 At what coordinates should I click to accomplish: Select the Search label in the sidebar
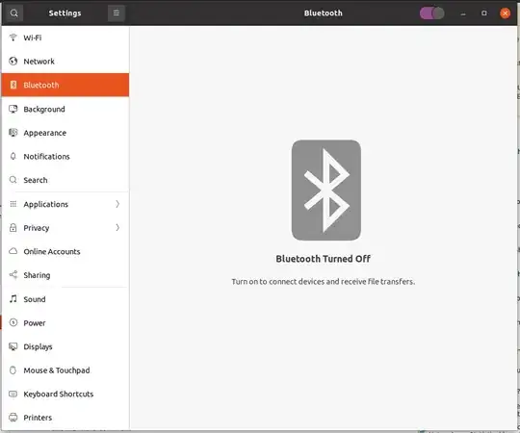coord(36,180)
